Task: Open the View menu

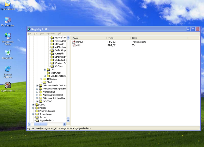Action: point(42,34)
